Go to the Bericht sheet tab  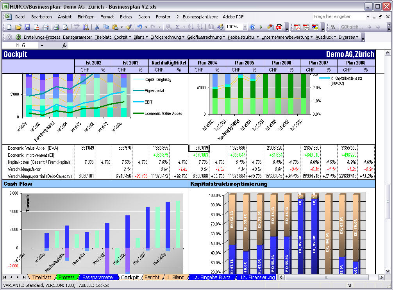coord(152,277)
